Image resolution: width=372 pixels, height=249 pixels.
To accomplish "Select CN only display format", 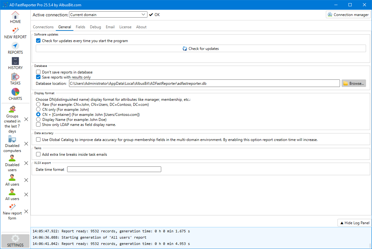I will pyautogui.click(x=38, y=109).
